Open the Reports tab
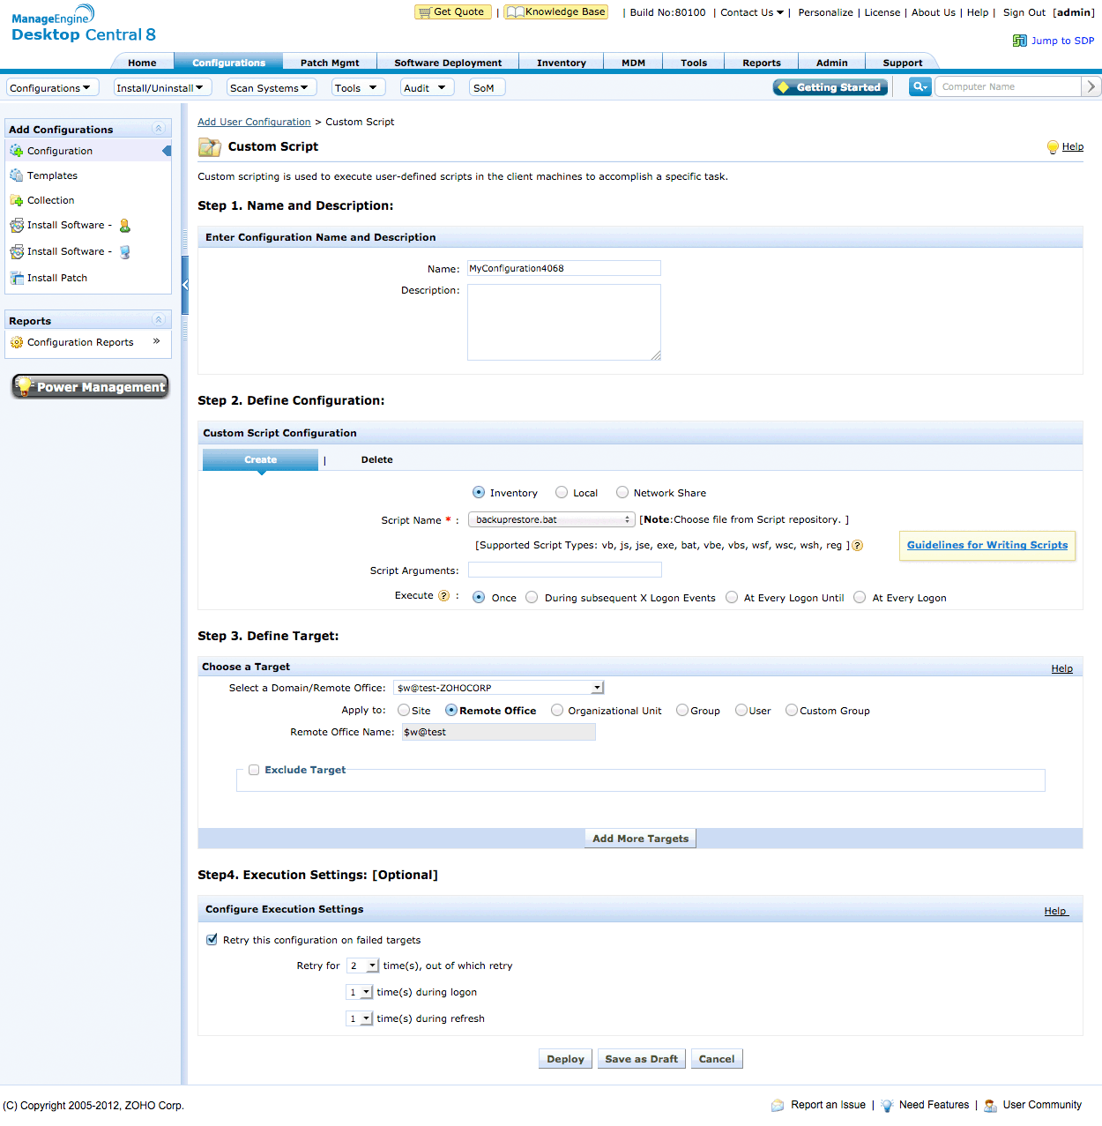The image size is (1102, 1126). pos(762,63)
